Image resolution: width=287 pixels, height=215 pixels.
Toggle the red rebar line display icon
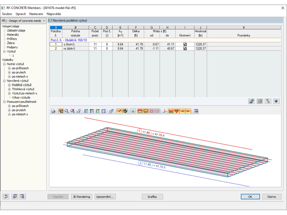pos(119,111)
